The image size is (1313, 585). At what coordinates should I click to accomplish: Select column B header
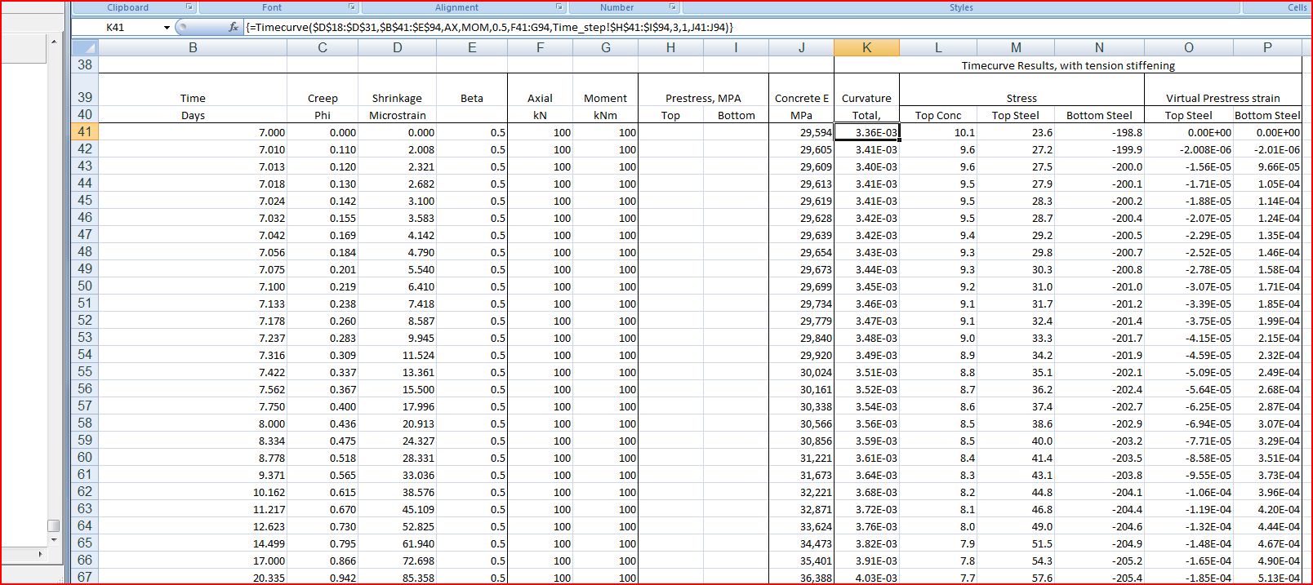tap(193, 47)
